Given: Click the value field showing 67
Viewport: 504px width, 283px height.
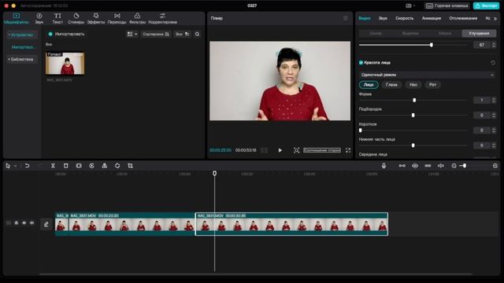Looking at the screenshot, I should 481,45.
